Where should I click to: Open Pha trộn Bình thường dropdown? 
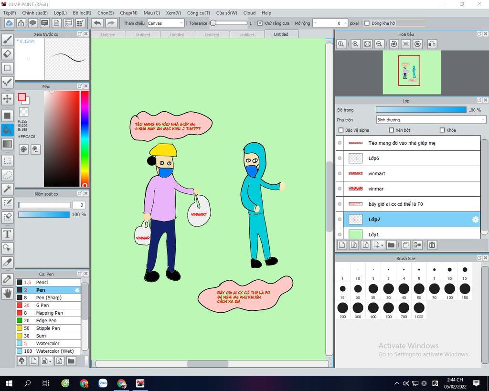(431, 120)
